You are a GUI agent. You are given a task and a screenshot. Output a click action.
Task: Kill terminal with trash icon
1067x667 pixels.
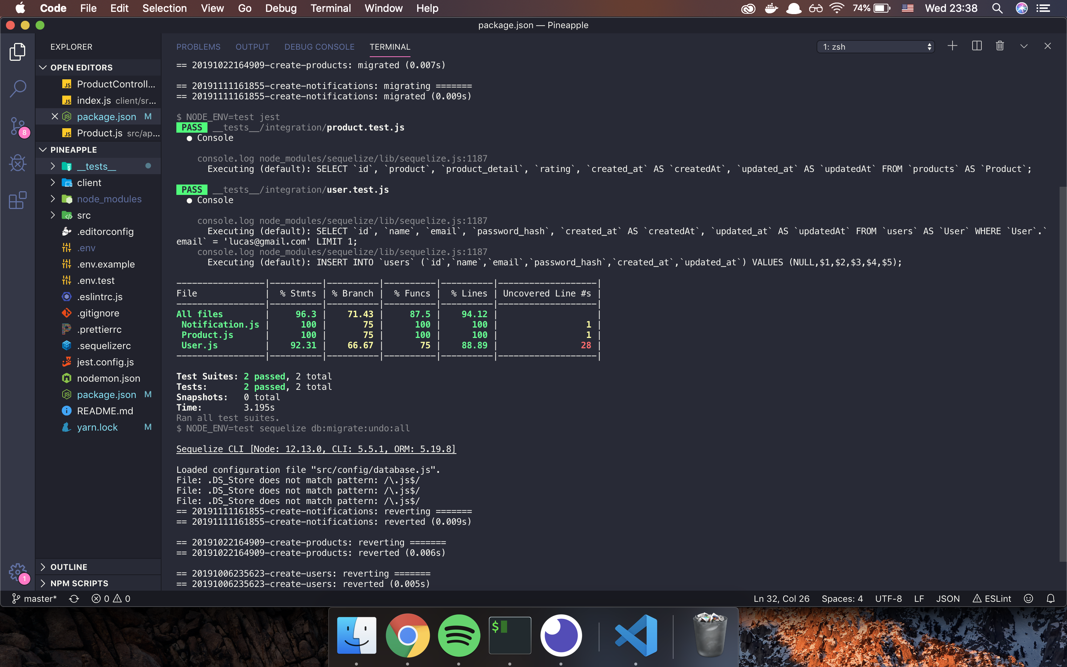tap(1000, 46)
